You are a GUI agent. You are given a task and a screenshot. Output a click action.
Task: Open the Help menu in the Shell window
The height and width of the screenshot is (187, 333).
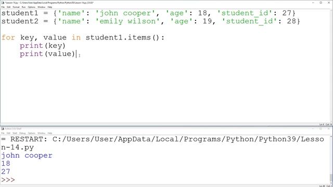(x=50, y=133)
